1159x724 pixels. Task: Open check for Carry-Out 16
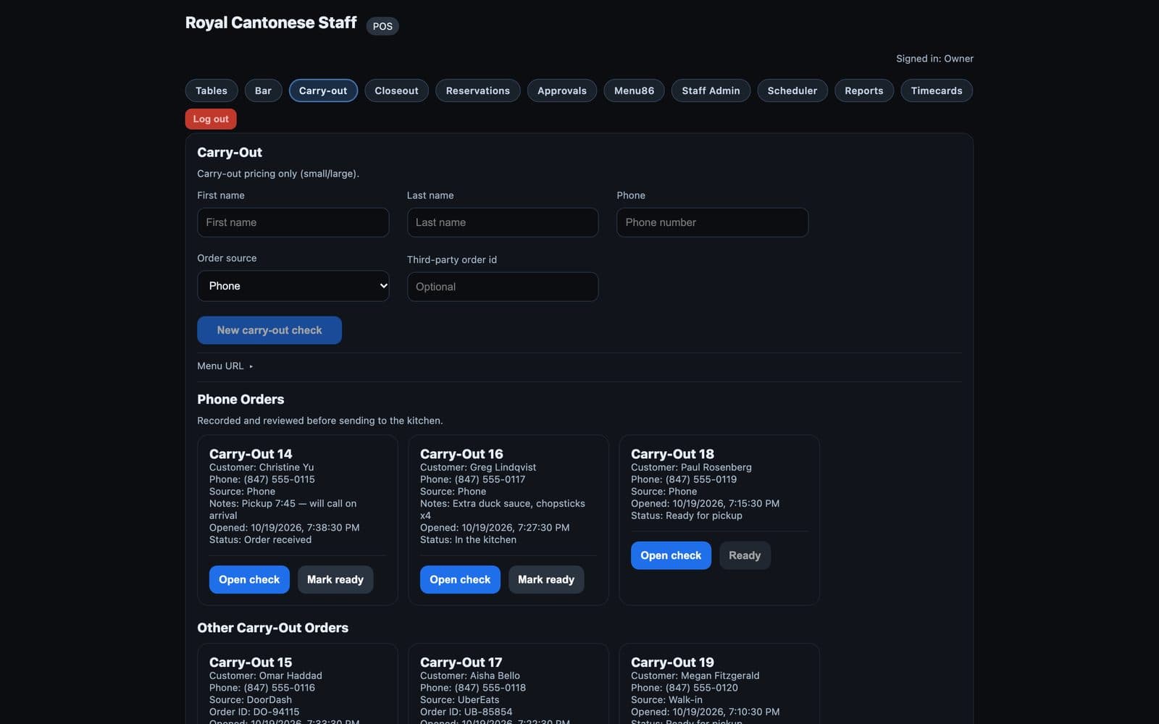click(x=460, y=579)
